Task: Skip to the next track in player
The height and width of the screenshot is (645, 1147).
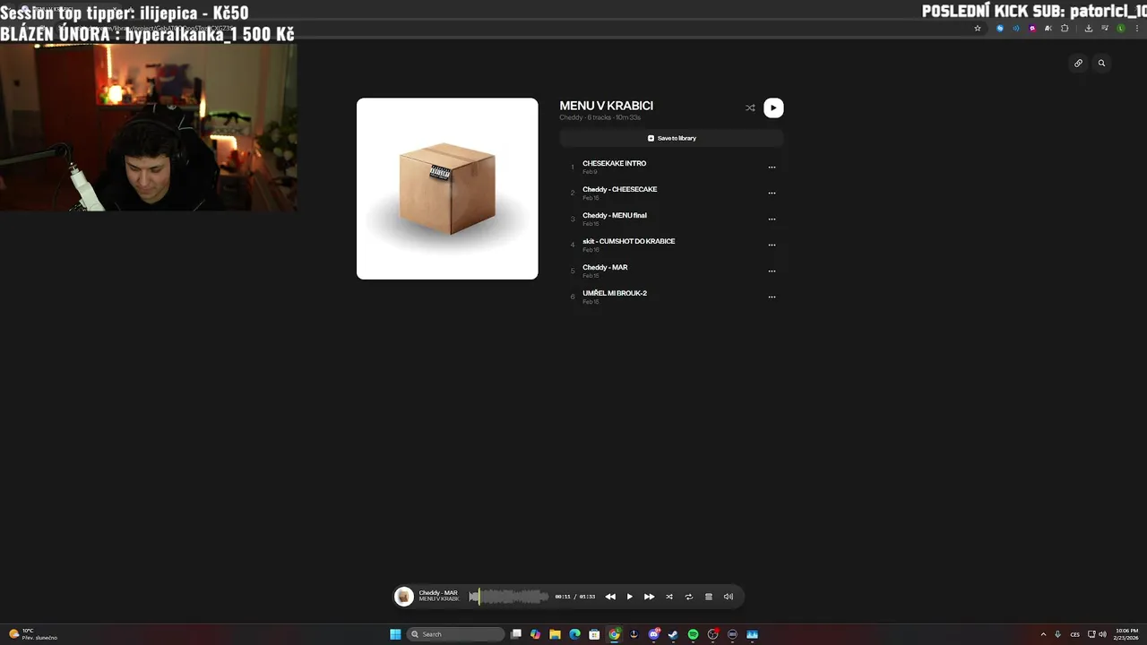Action: pyautogui.click(x=650, y=597)
